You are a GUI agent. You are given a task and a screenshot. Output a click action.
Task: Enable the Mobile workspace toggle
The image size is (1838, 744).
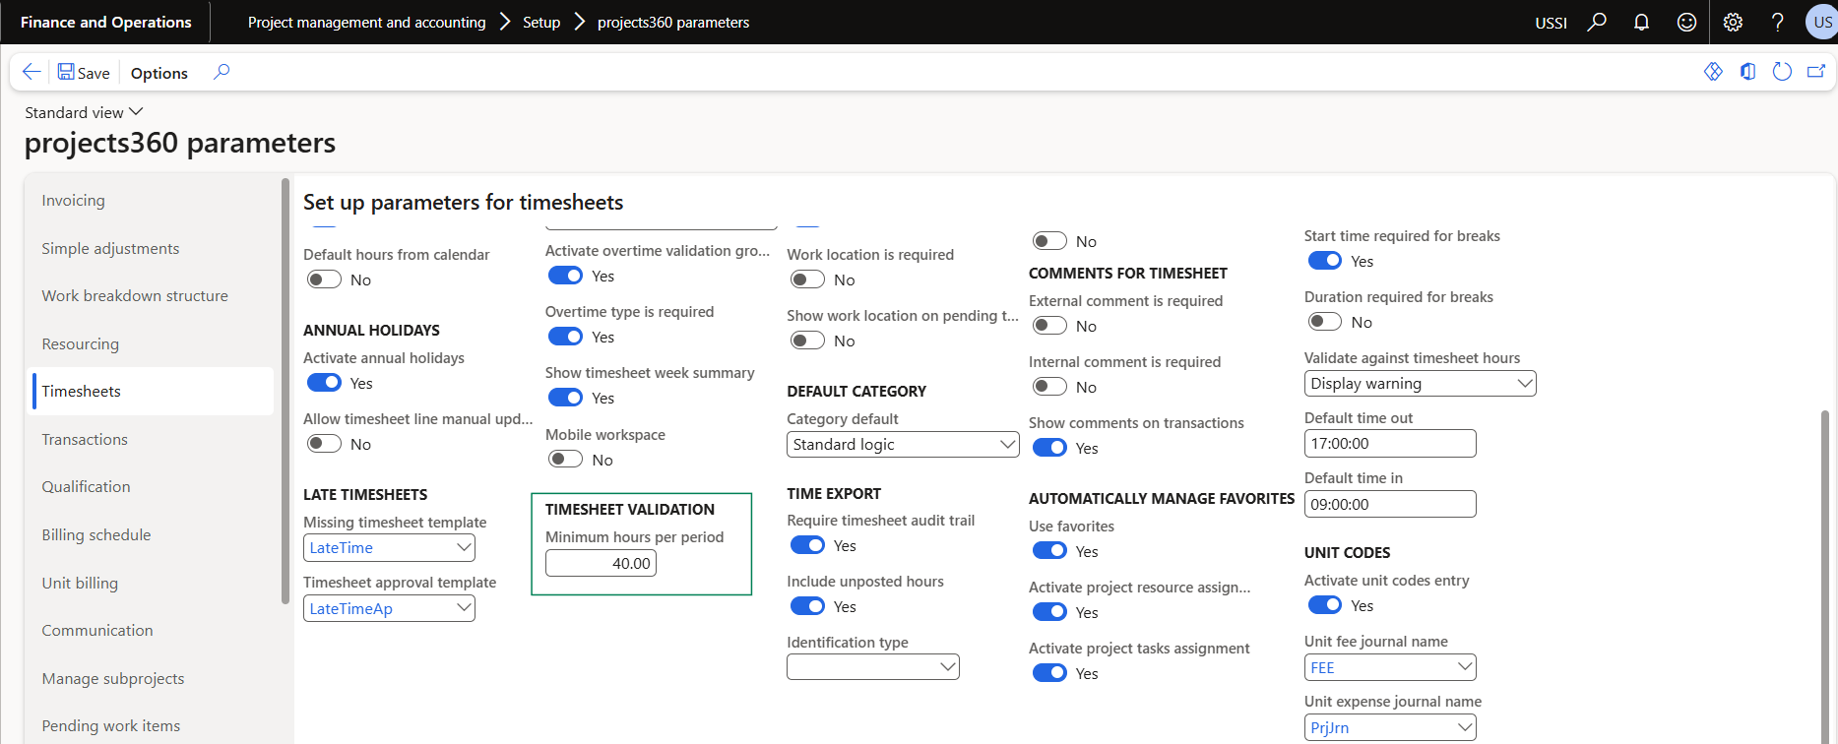point(566,460)
